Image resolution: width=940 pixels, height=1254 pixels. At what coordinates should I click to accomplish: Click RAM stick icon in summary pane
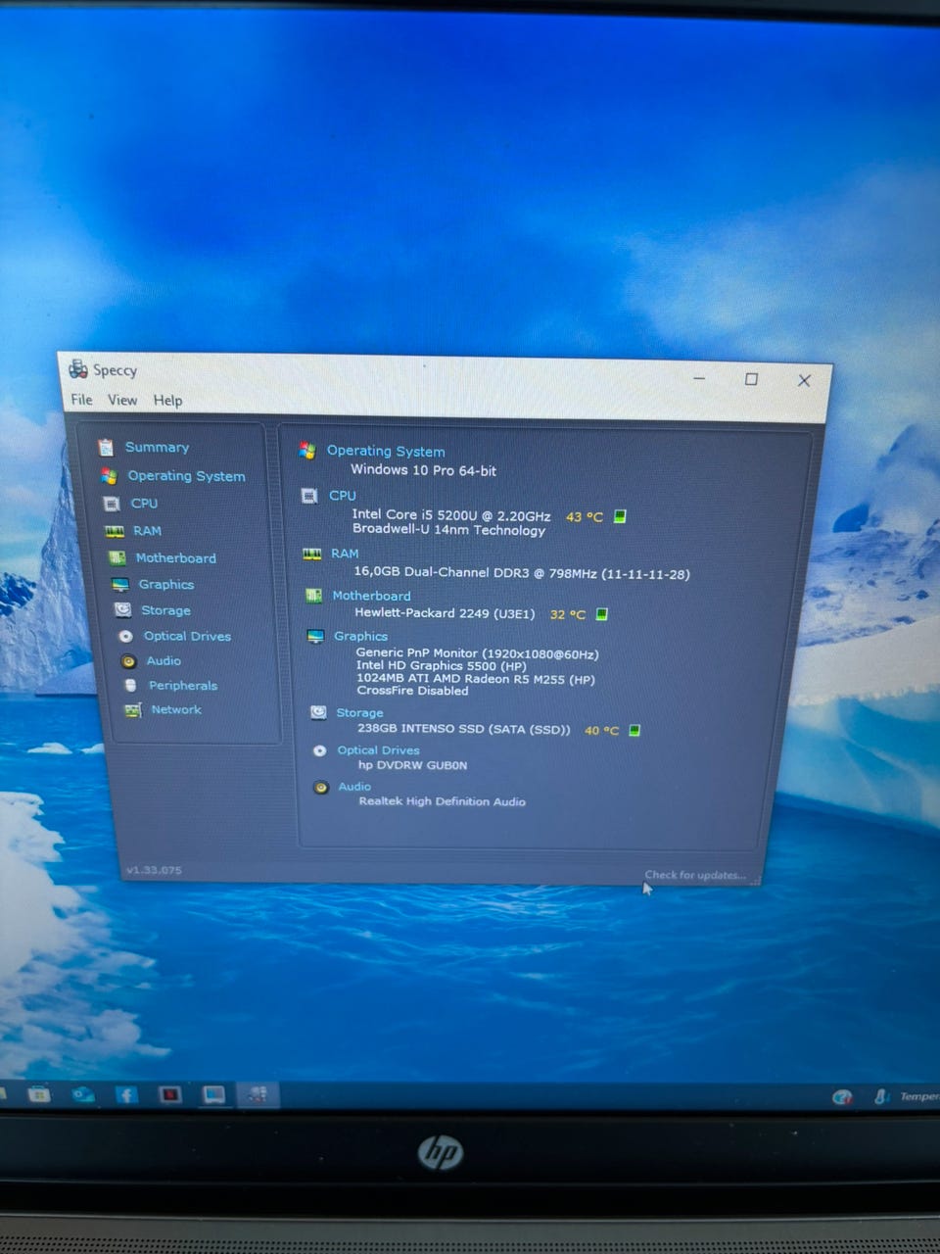[312, 554]
